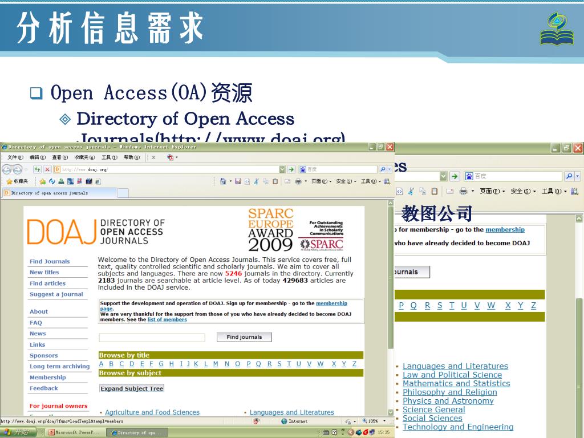Click the magnifier search icon in front window
The height and width of the screenshot is (438, 584).
383,169
